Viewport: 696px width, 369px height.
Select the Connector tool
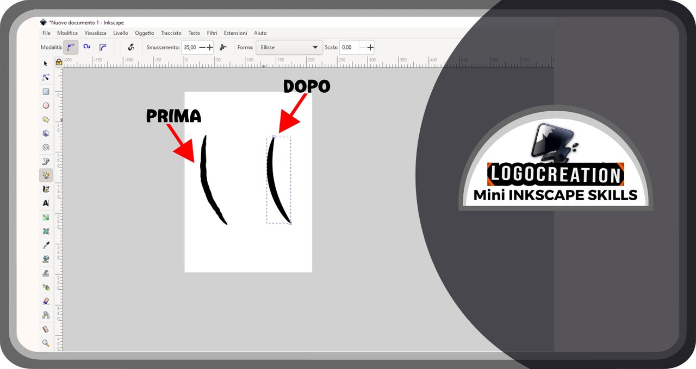click(46, 315)
